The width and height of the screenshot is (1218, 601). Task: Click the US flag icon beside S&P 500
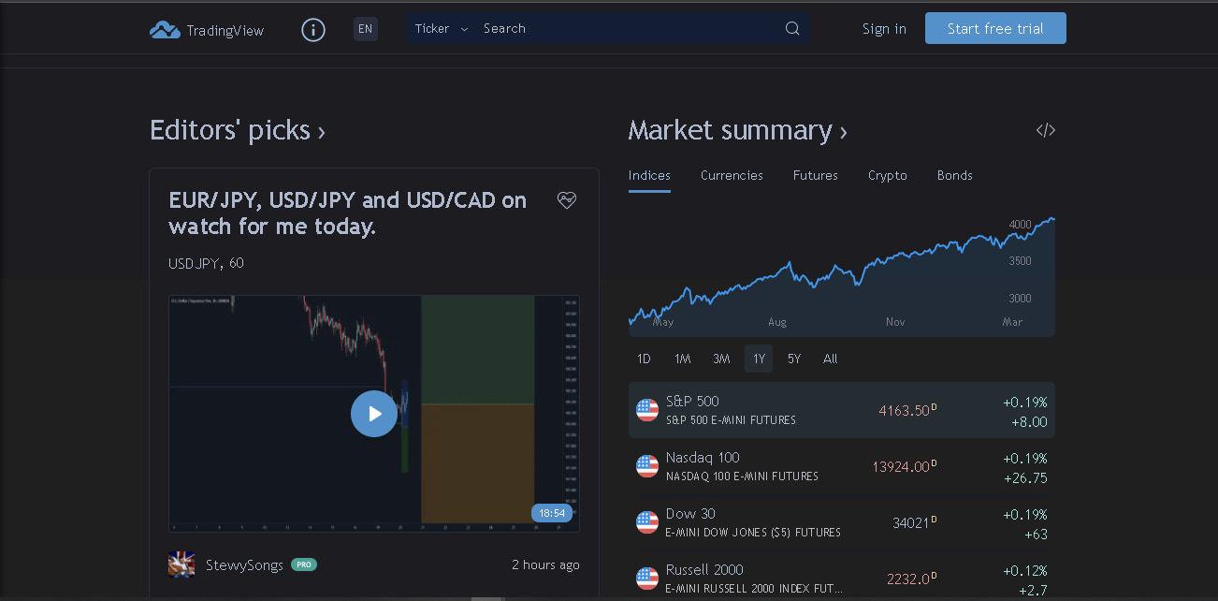coord(646,410)
